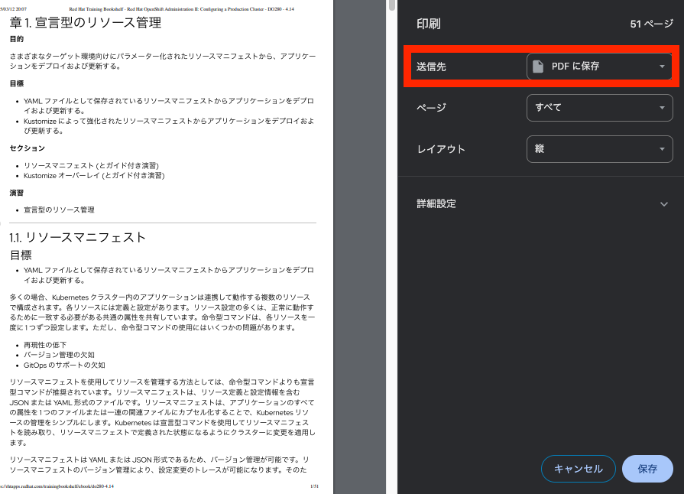Click the PDF document icon in destination field
This screenshot has width=684, height=494.
(538, 67)
